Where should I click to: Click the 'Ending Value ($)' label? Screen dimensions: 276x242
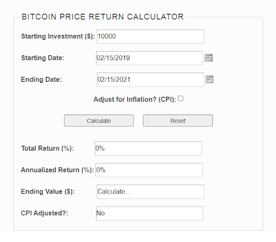(x=48, y=191)
